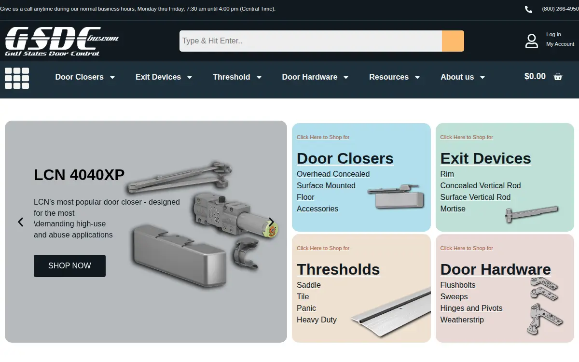Select Surface Vertical Rod
Image resolution: width=579 pixels, height=362 pixels.
[x=475, y=197]
